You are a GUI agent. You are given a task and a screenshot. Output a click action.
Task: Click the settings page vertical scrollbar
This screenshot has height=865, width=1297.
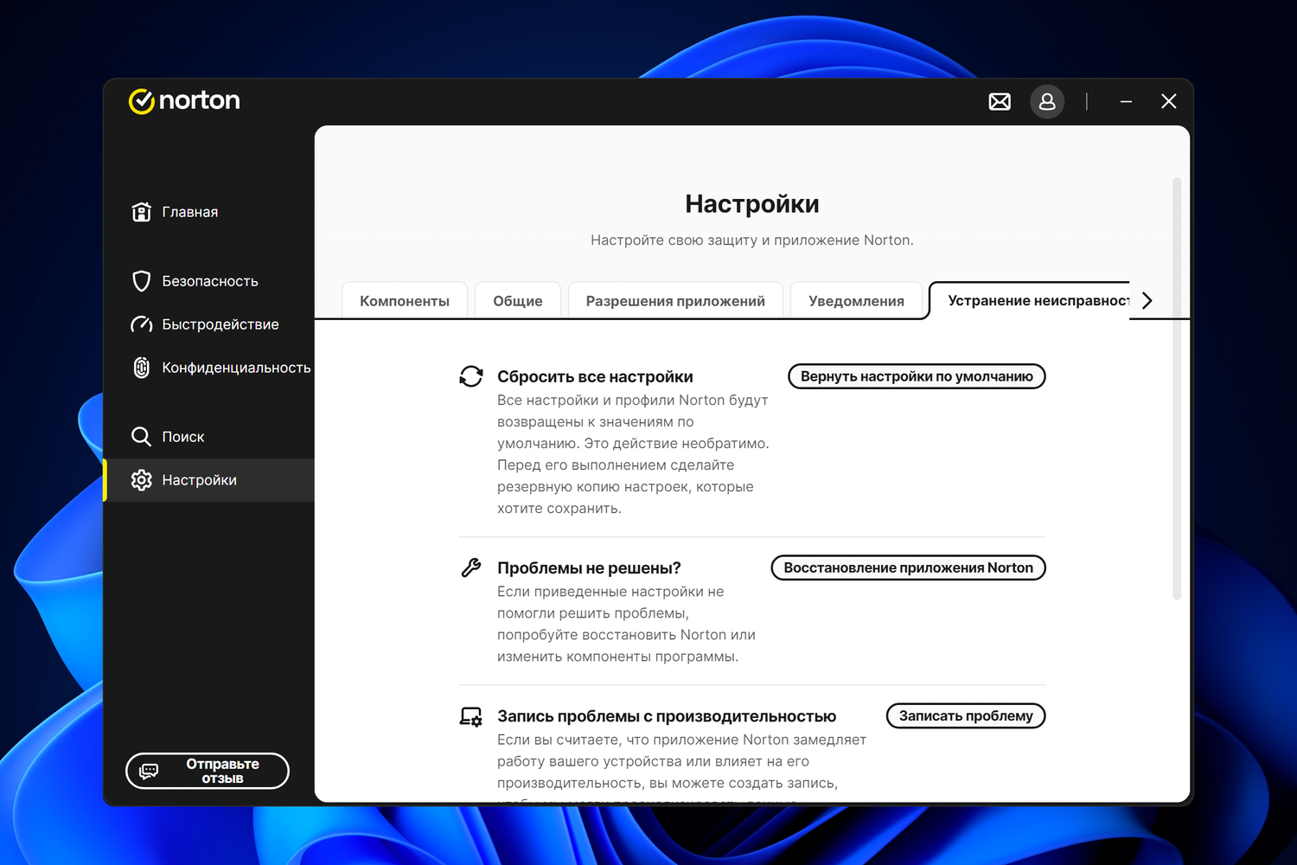click(1177, 388)
